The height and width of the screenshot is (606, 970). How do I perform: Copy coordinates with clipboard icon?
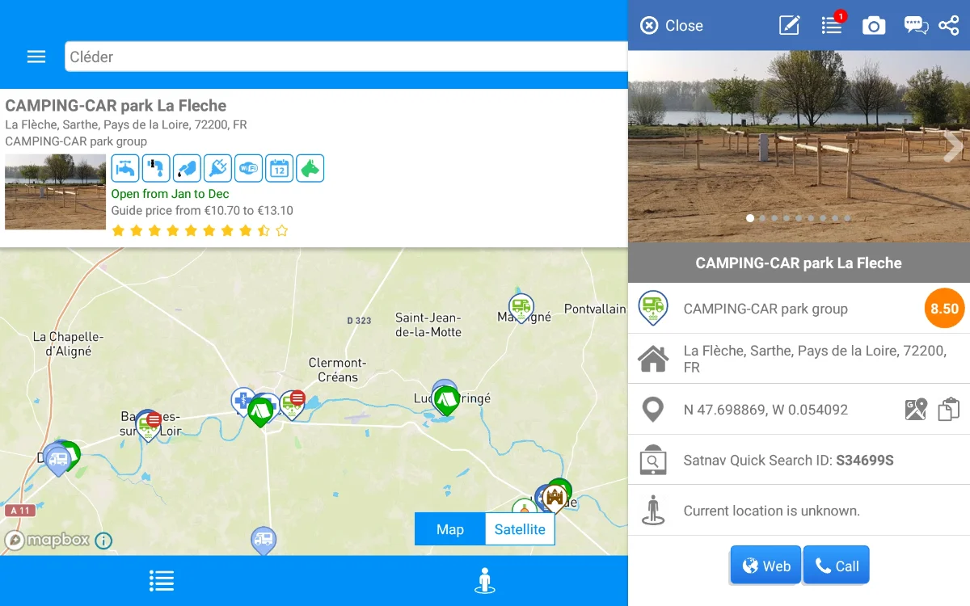click(949, 410)
